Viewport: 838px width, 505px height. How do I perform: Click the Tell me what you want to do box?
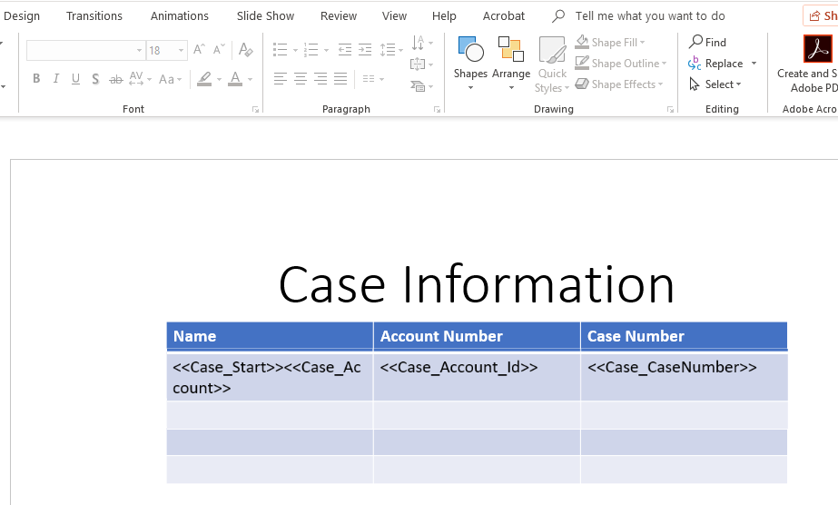pyautogui.click(x=649, y=15)
